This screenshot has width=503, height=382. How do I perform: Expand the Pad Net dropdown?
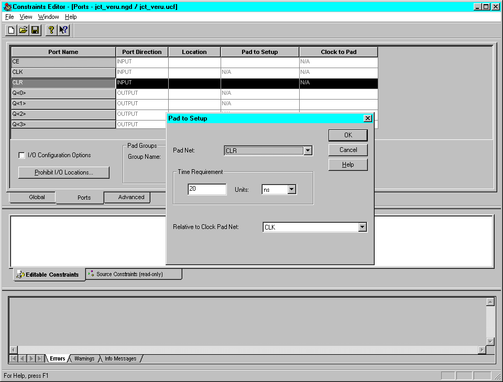(308, 151)
